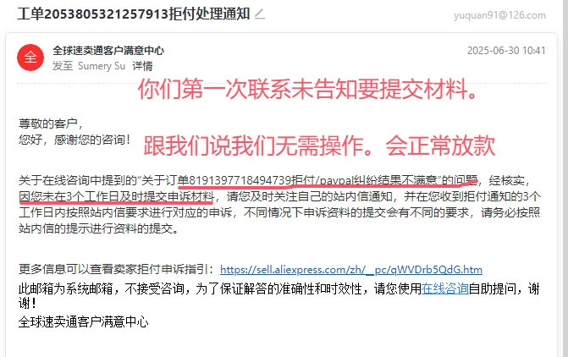Open the 在线咨询 online consultation link
Viewport: 568px width, 357px height.
click(445, 289)
